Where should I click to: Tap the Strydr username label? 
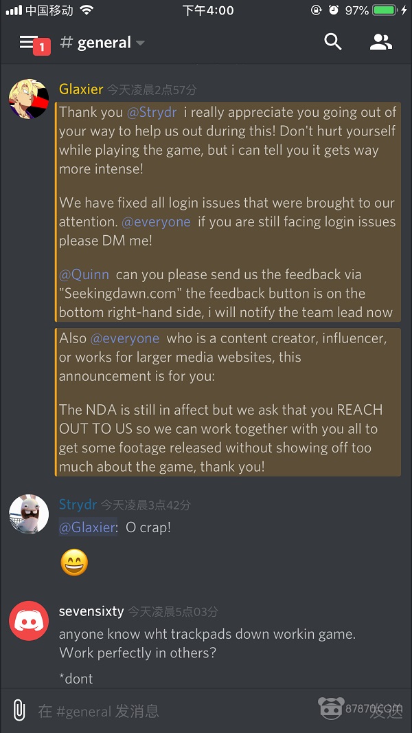(x=78, y=505)
